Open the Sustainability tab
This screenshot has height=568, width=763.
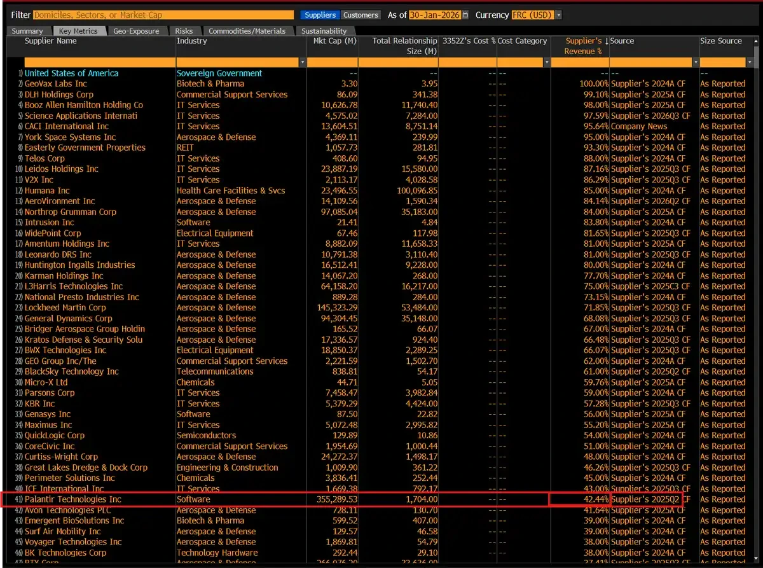click(324, 31)
